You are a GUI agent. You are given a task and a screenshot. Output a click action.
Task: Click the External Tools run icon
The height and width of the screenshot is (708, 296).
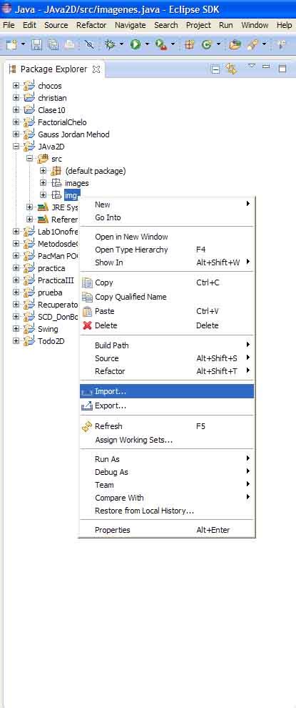[x=161, y=44]
